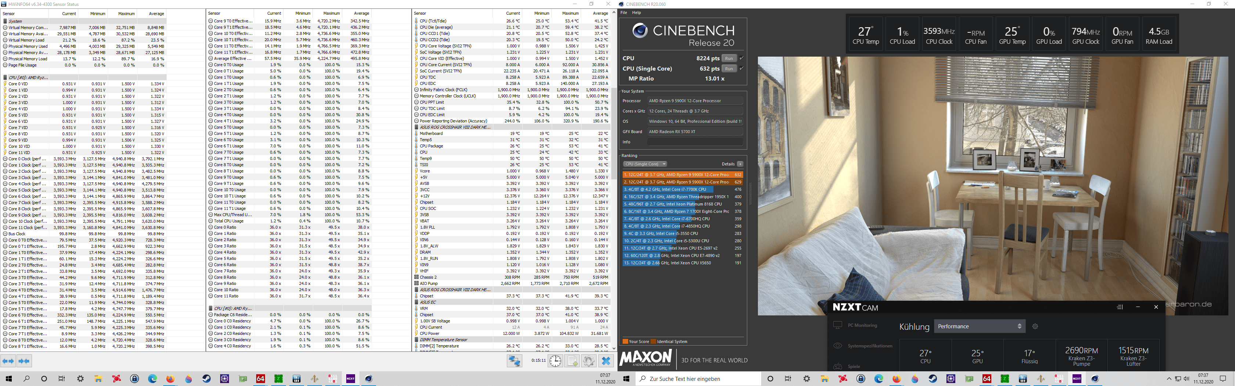Image resolution: width=1235 pixels, height=386 pixels.
Task: Click HWiNFO collapse columns arrows button
Action: point(24,361)
